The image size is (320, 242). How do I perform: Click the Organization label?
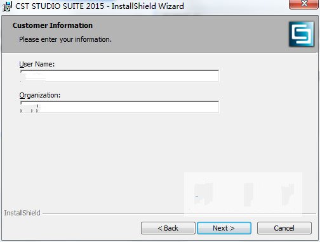pyautogui.click(x=40, y=95)
